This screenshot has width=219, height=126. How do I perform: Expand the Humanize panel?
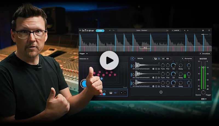tap(187, 58)
